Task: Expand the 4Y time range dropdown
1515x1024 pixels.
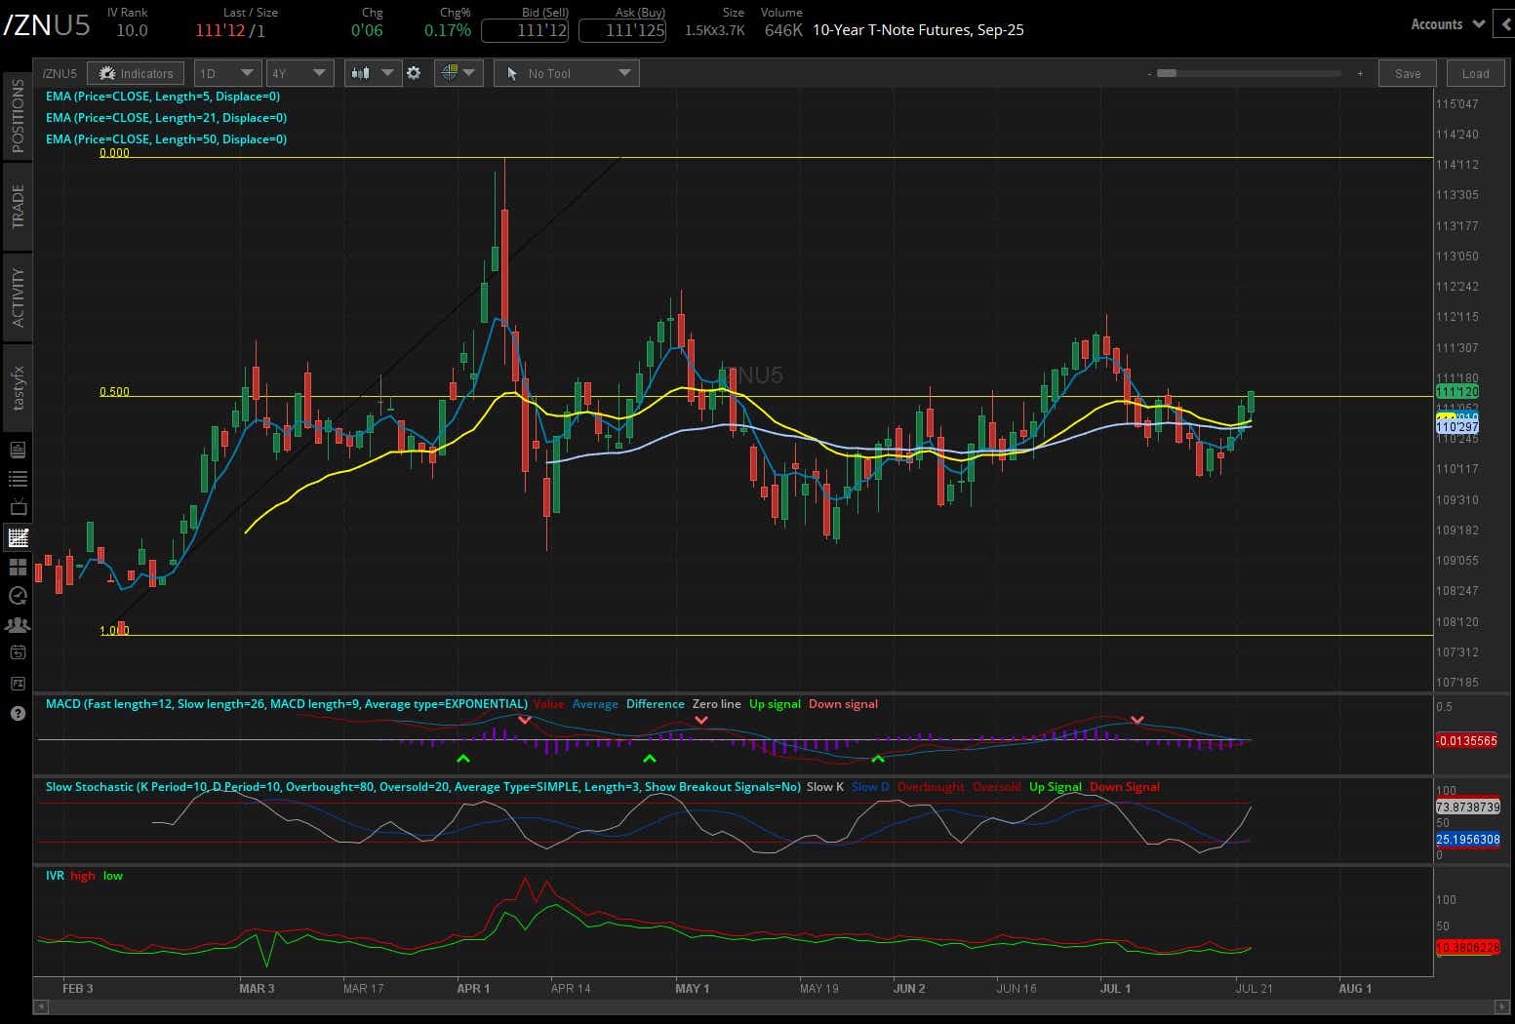Action: 299,72
